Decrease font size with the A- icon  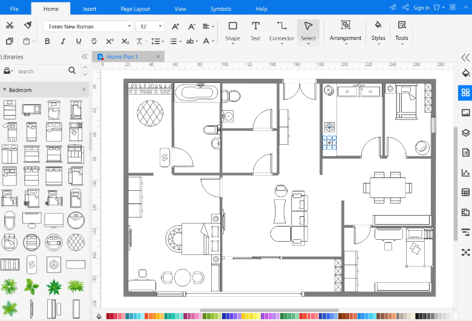coord(191,27)
